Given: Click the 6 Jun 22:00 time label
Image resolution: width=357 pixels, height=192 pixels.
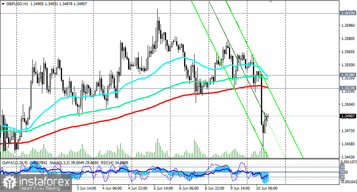Looking at the screenshot, I should point(214,188).
